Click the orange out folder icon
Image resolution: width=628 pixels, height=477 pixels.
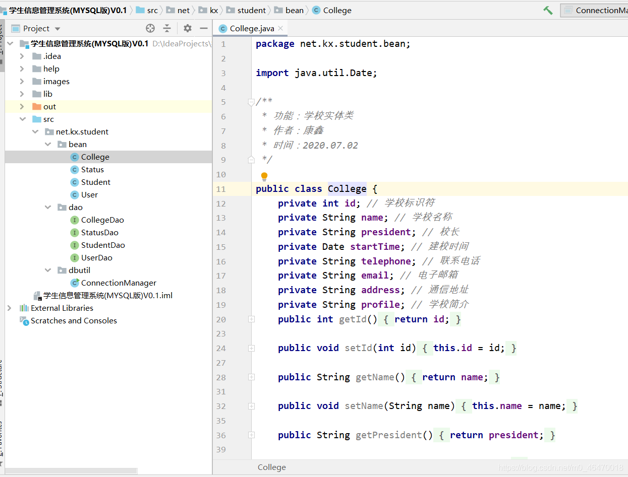(x=36, y=106)
